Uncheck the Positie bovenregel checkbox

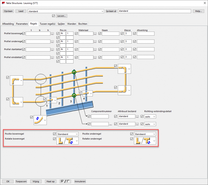coord(54,134)
